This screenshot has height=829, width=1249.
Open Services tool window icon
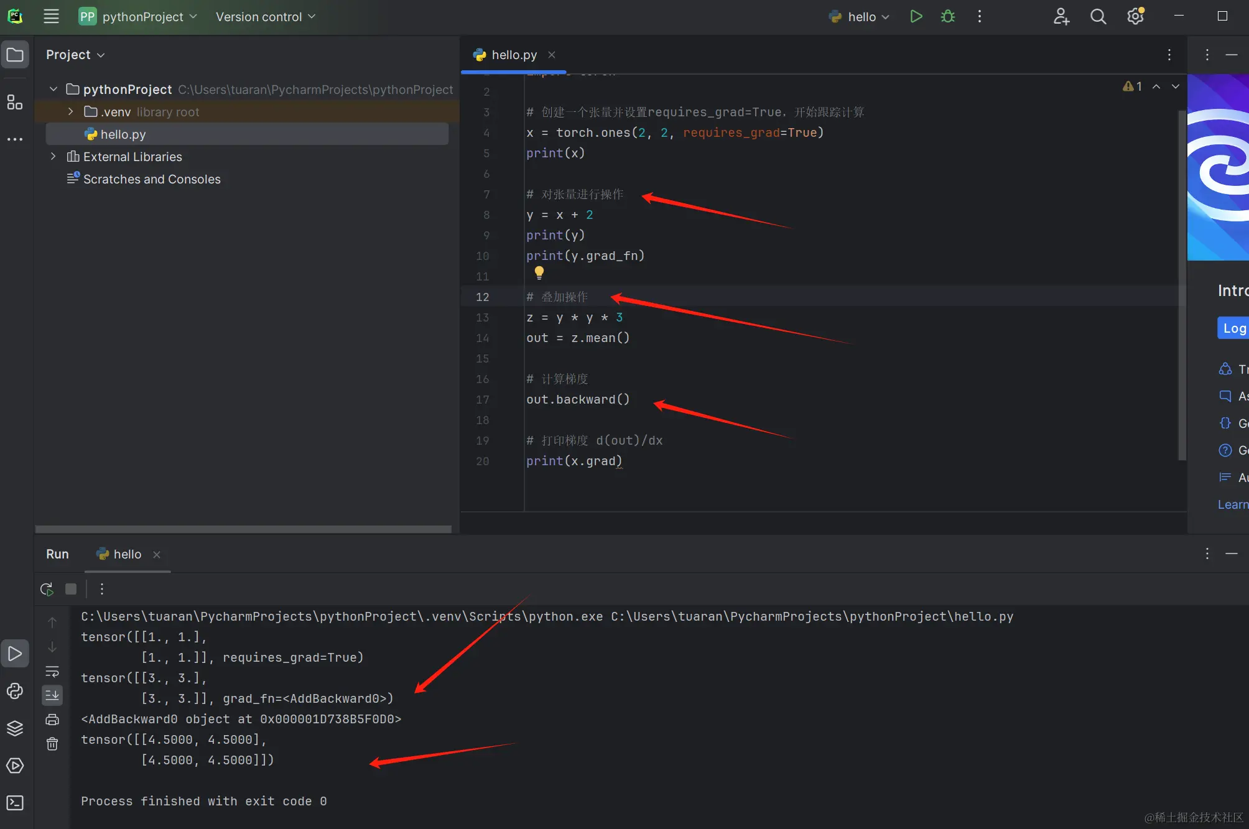(x=15, y=766)
